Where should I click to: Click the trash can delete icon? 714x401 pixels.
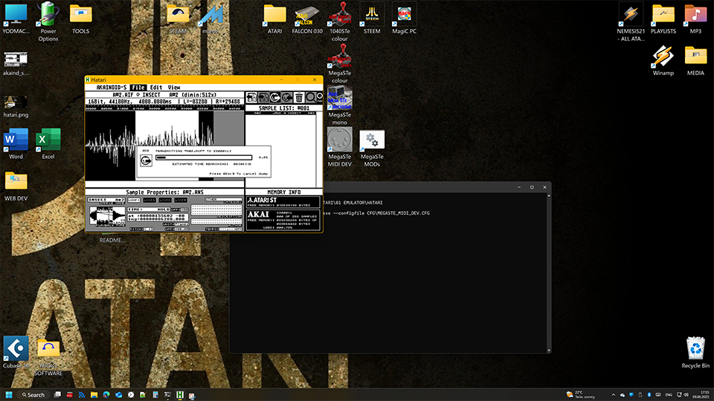point(299,97)
